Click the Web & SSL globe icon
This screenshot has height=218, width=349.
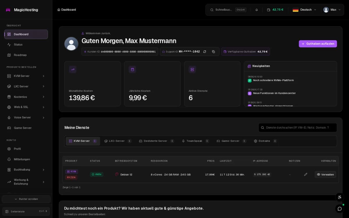point(9,107)
